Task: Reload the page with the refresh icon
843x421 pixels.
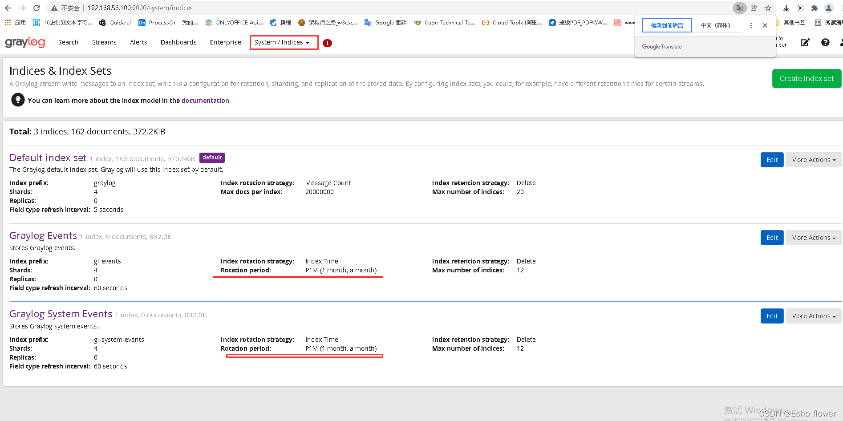Action: tap(36, 8)
